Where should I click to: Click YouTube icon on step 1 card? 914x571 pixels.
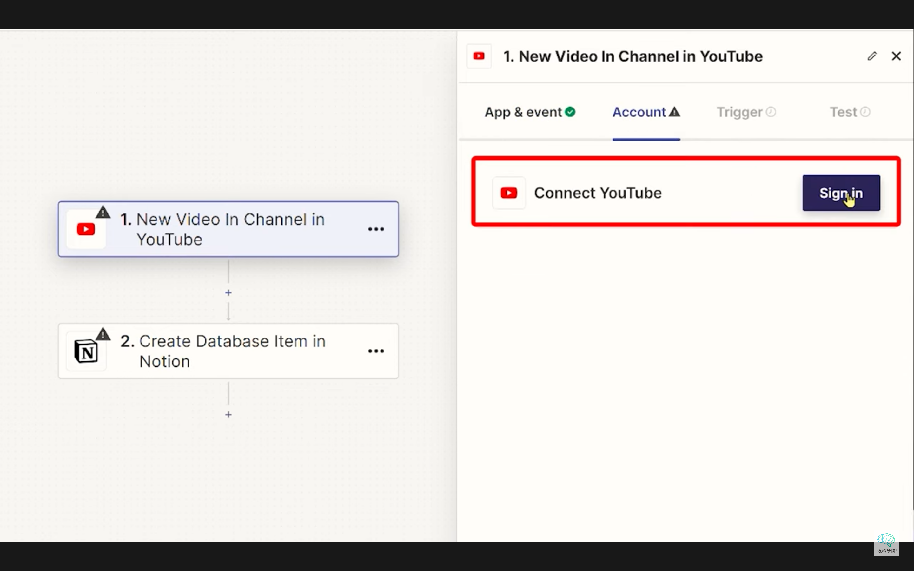click(86, 229)
